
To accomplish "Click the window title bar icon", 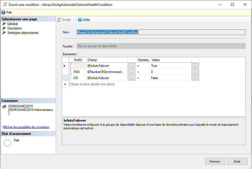I will pos(5,5).
